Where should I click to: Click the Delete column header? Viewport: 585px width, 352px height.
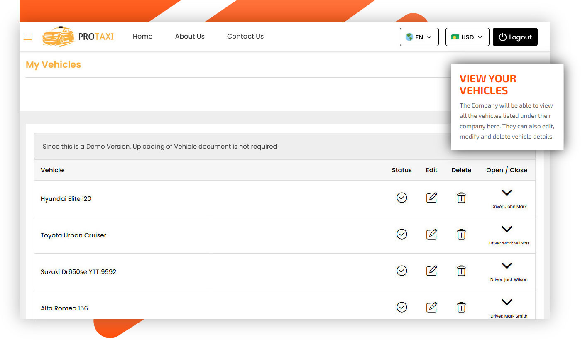pos(461,170)
